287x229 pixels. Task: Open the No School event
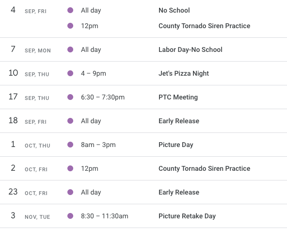pos(174,10)
